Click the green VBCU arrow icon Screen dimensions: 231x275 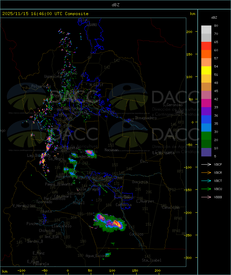click(x=206, y=189)
